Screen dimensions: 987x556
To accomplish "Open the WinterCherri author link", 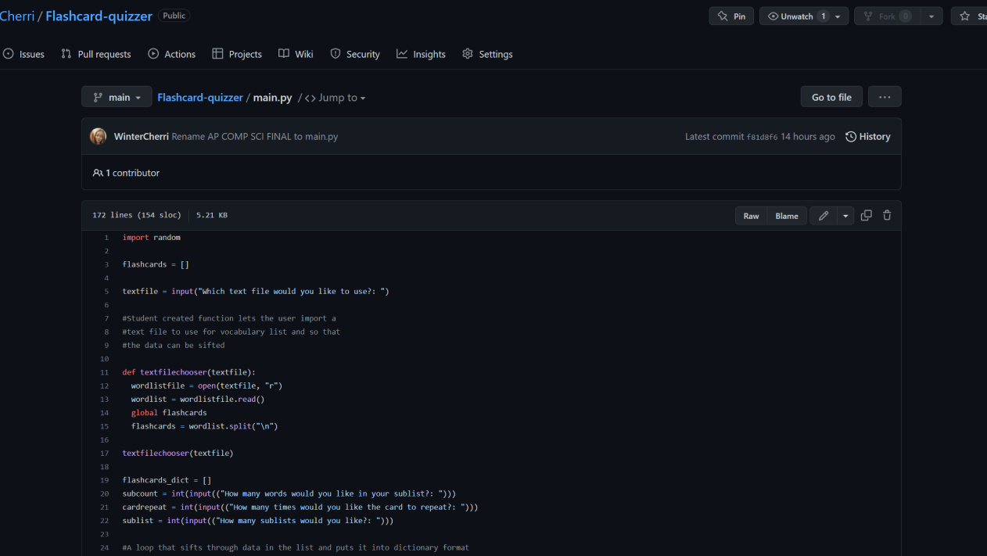I will click(141, 137).
